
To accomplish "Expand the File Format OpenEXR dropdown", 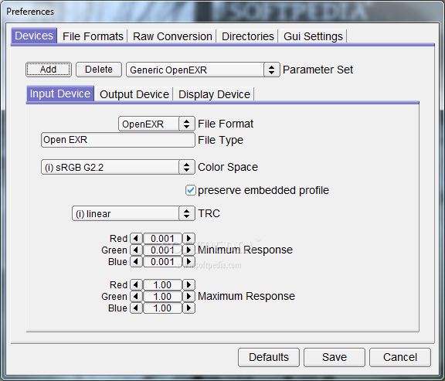I will pyautogui.click(x=157, y=124).
